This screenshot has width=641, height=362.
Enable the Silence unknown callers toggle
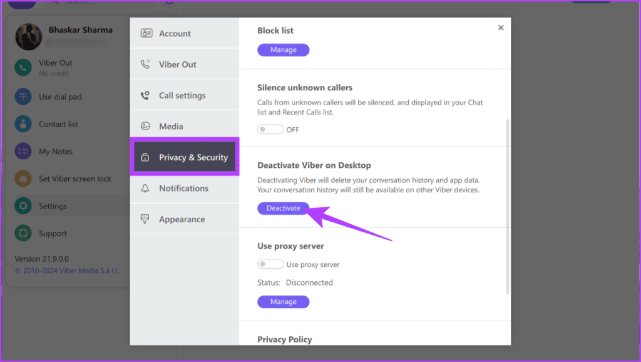click(x=270, y=129)
